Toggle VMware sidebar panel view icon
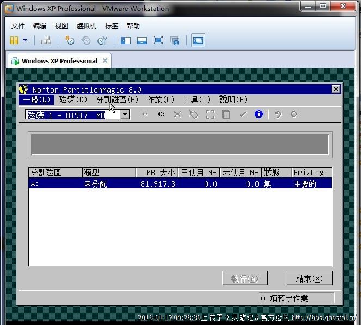The image size is (361, 325). point(126,40)
